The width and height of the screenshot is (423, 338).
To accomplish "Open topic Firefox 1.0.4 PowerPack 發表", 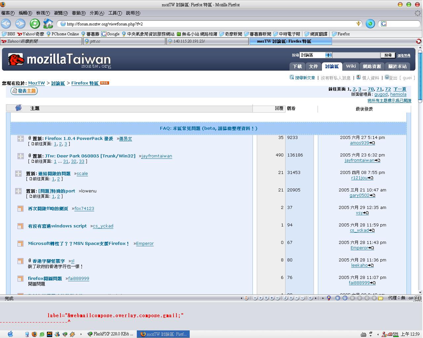I will tap(79, 139).
